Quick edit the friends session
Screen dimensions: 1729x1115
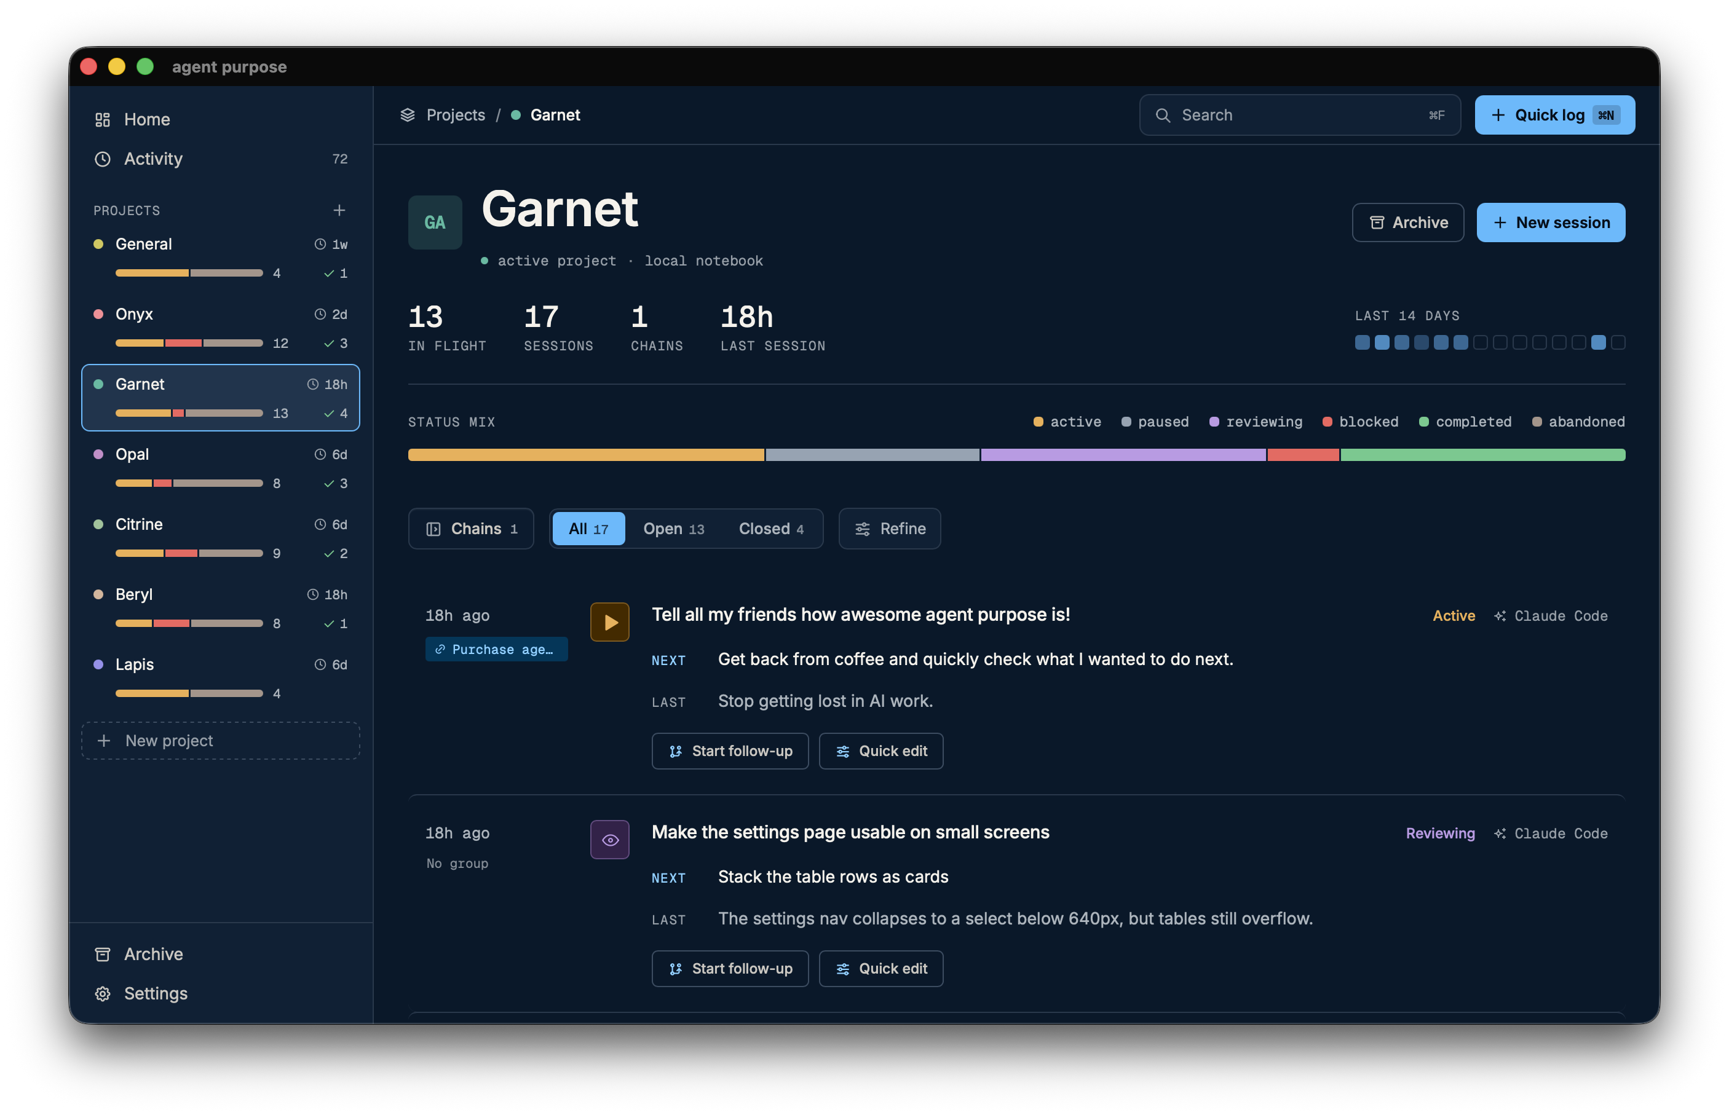tap(880, 751)
